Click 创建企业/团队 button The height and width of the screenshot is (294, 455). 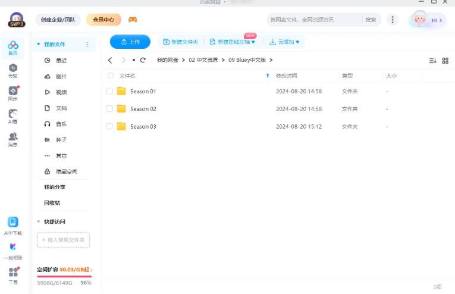(x=58, y=20)
